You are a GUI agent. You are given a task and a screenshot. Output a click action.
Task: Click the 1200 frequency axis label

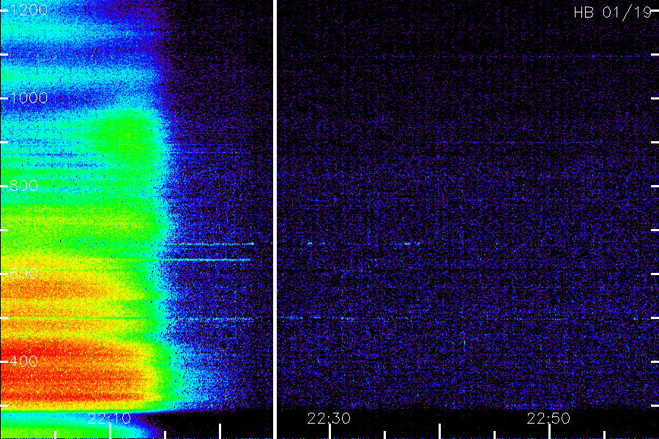pyautogui.click(x=29, y=10)
